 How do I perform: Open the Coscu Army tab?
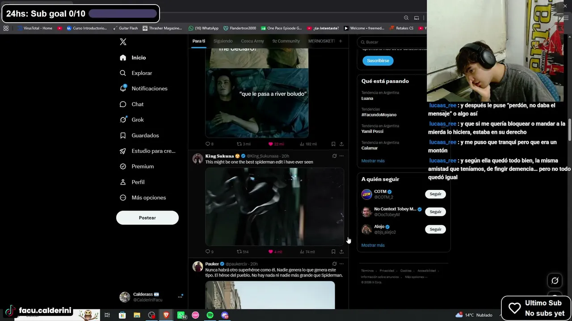tap(252, 41)
